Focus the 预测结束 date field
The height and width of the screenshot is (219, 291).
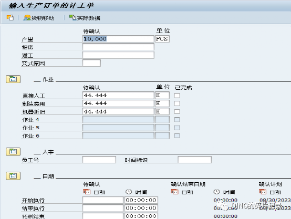[103, 216]
